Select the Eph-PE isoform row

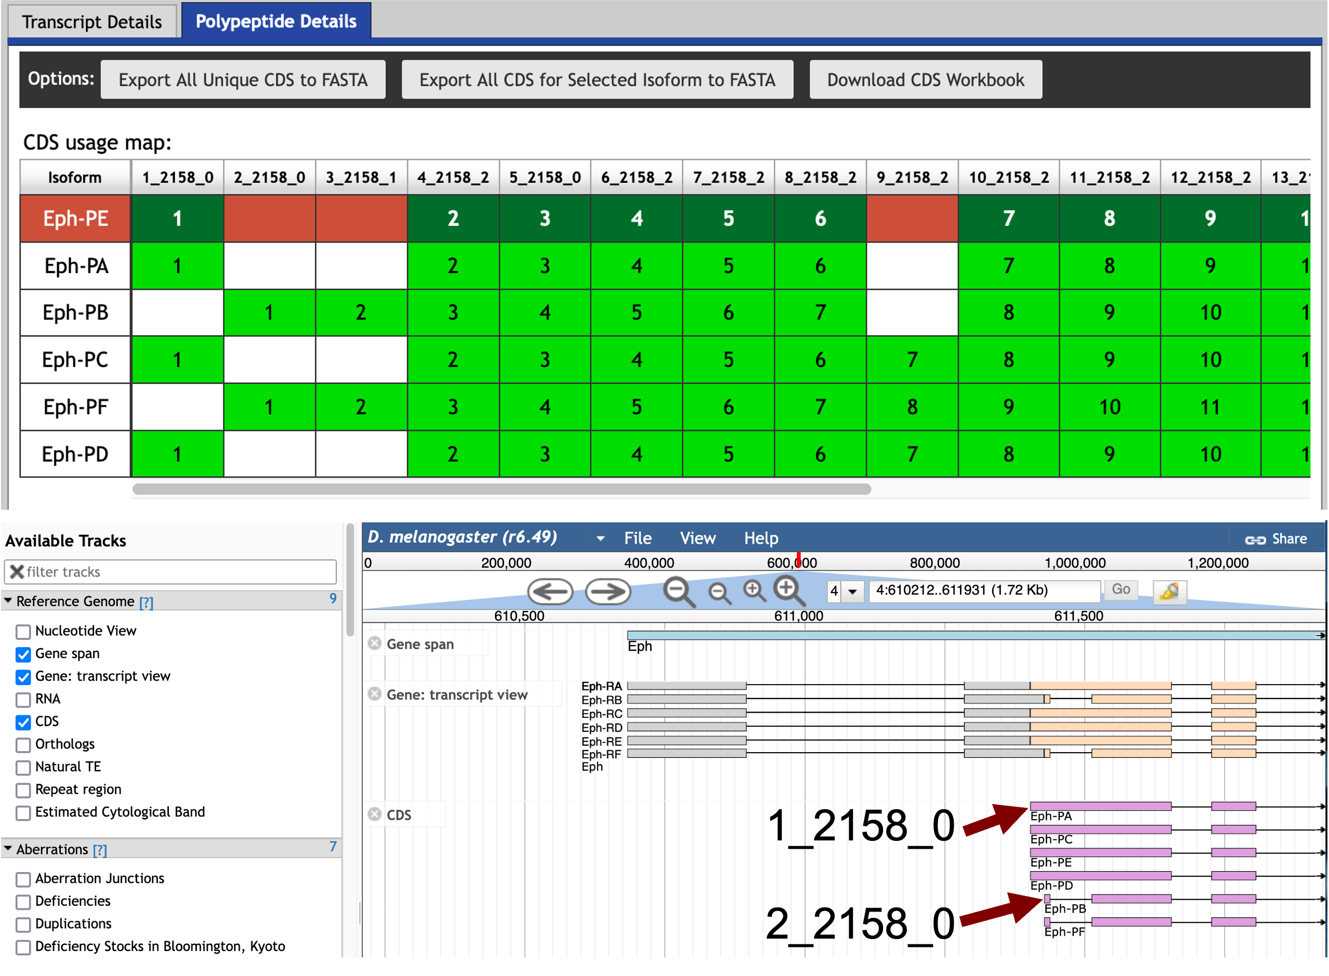(75, 219)
